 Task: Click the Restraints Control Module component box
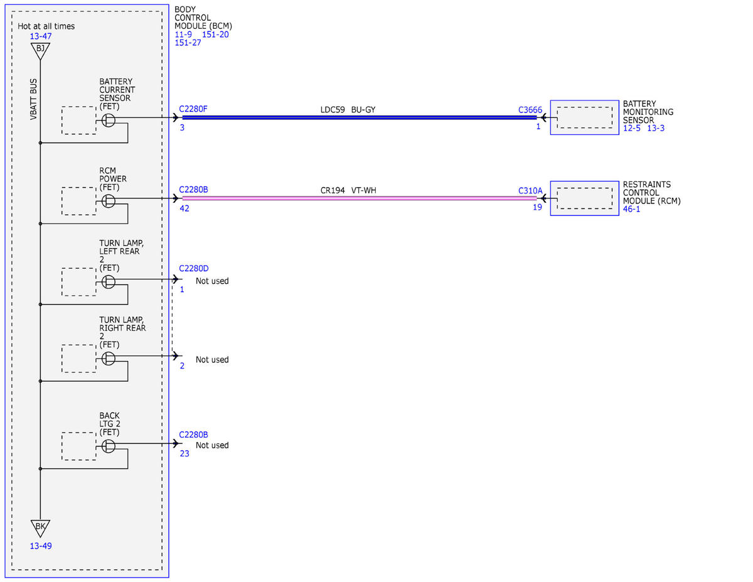[585, 198]
